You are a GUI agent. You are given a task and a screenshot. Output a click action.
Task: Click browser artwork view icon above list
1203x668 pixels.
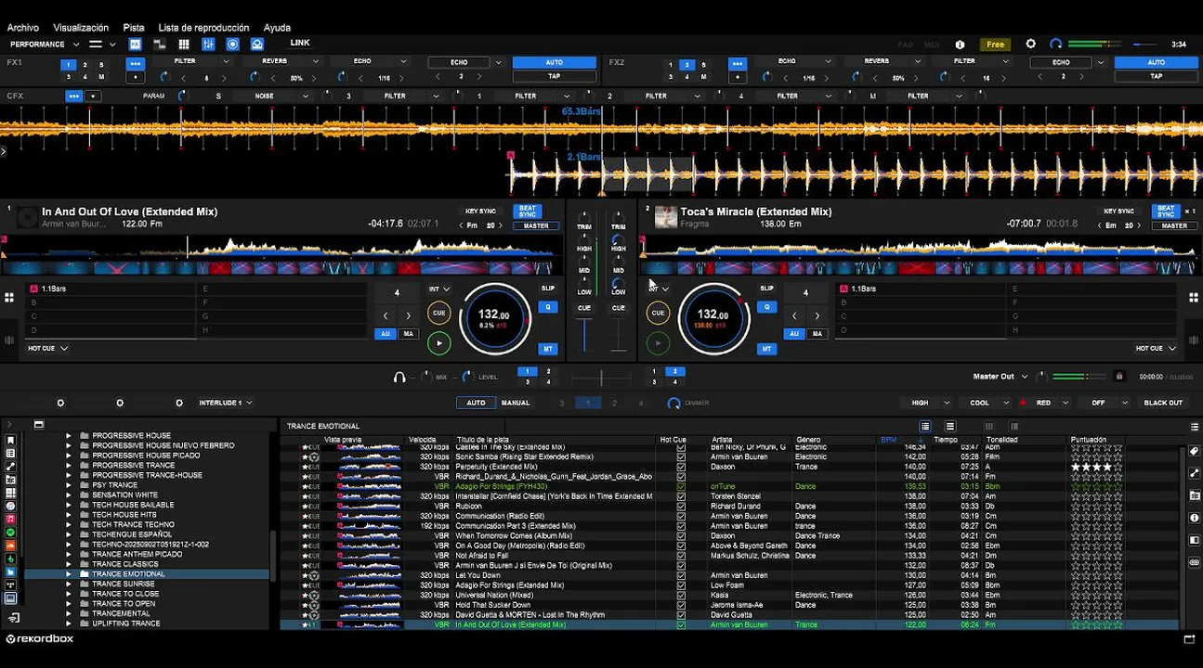(949, 426)
